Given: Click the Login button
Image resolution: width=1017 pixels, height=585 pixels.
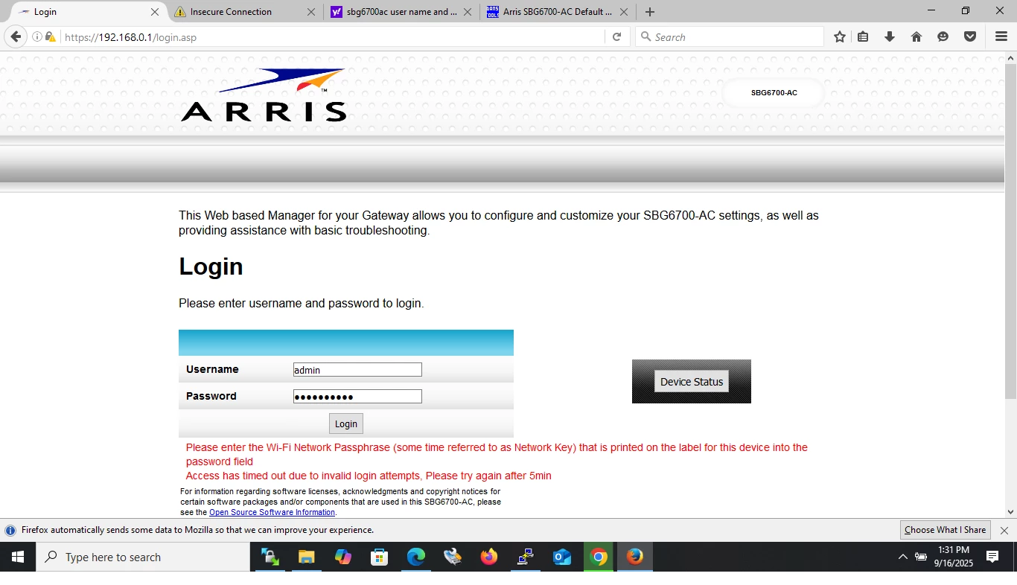Looking at the screenshot, I should coord(346,423).
